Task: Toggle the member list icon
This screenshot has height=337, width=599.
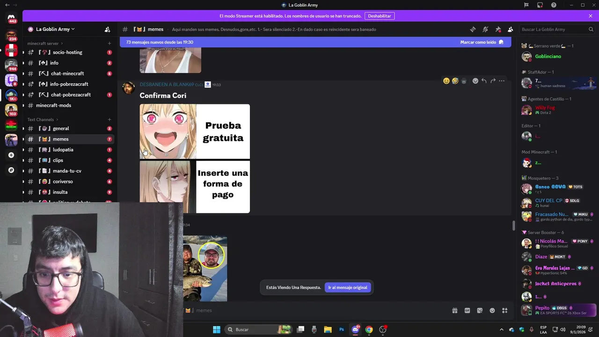Action: coord(511,29)
